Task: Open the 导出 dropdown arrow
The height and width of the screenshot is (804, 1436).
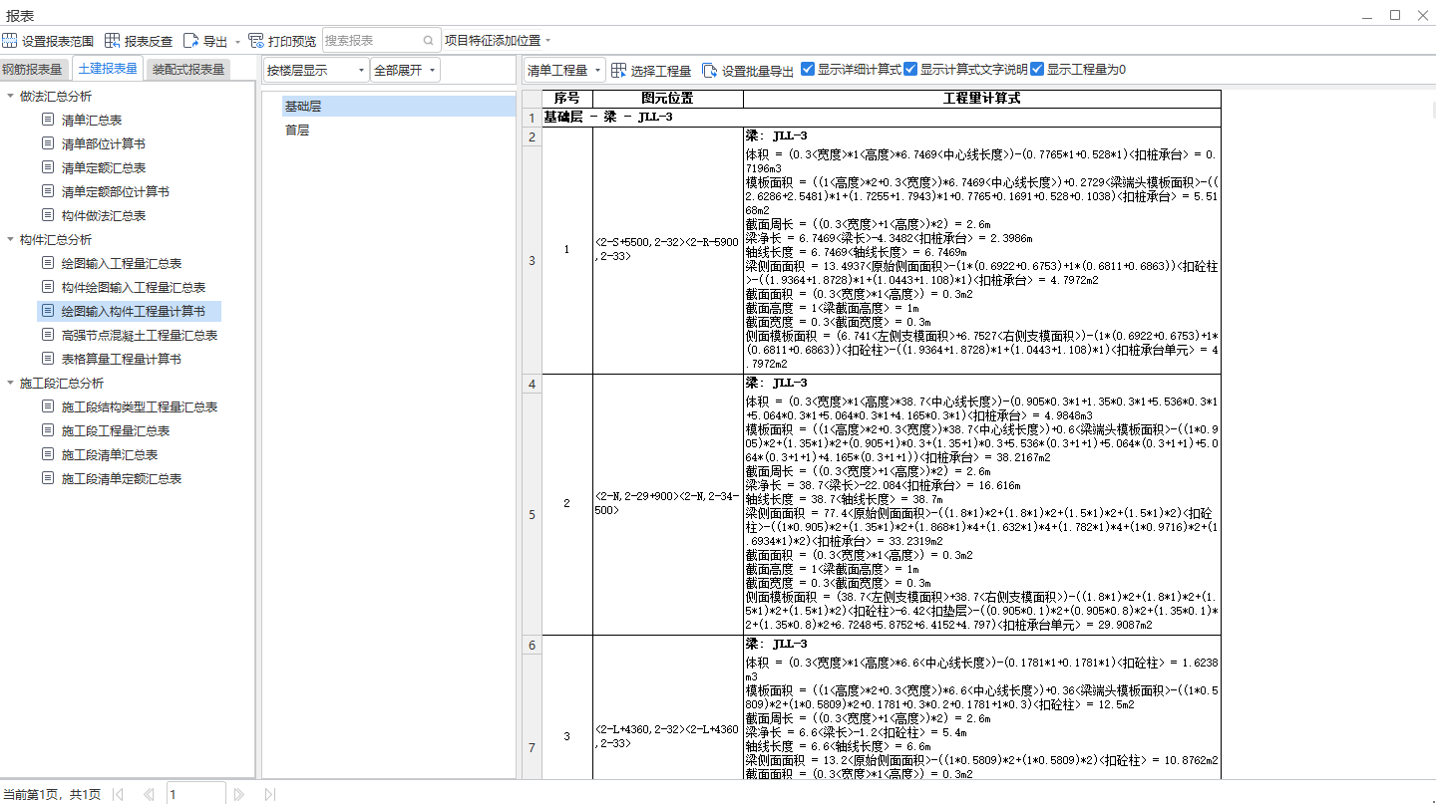Action: pos(237,42)
